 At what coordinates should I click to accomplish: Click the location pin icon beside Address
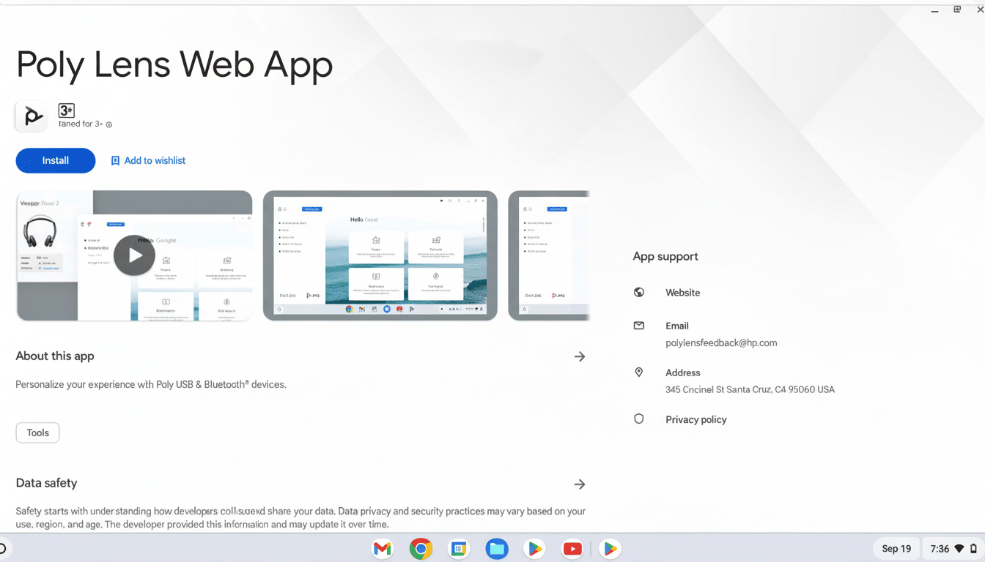pos(638,372)
